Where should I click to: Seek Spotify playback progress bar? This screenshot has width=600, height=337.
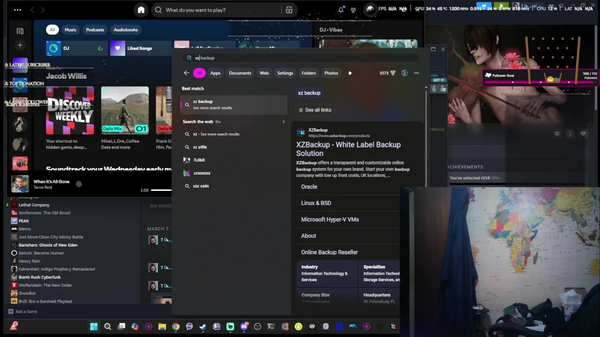(161, 190)
